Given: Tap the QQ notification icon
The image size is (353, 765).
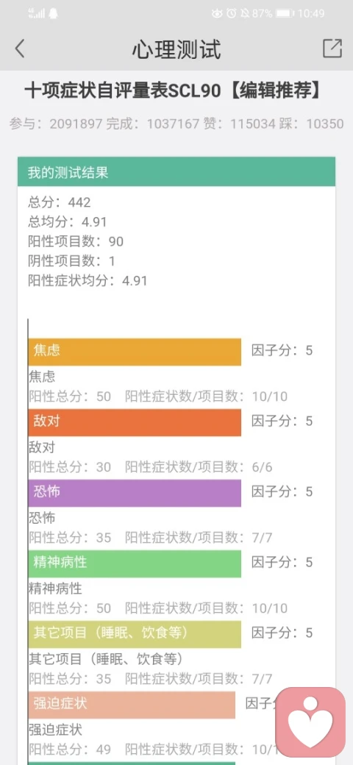Looking at the screenshot, I should [x=53, y=14].
